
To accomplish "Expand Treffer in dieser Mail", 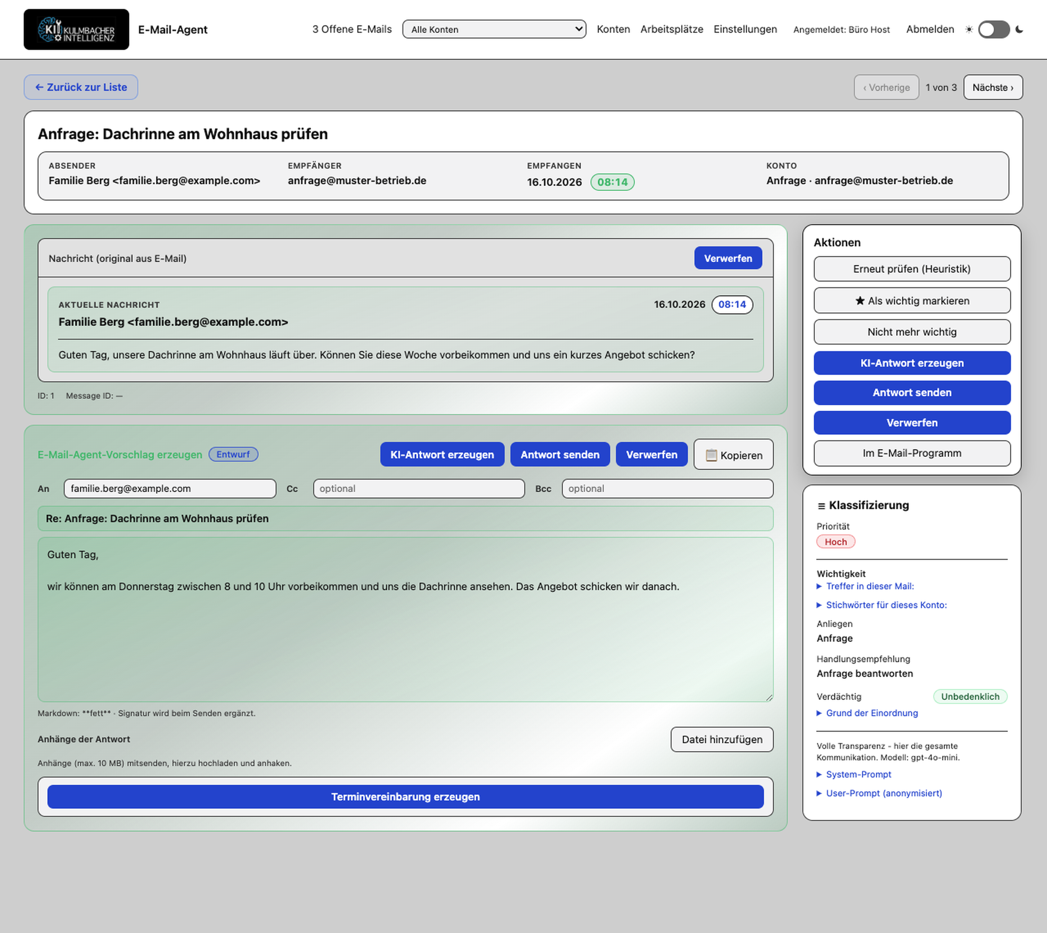I will click(x=865, y=586).
